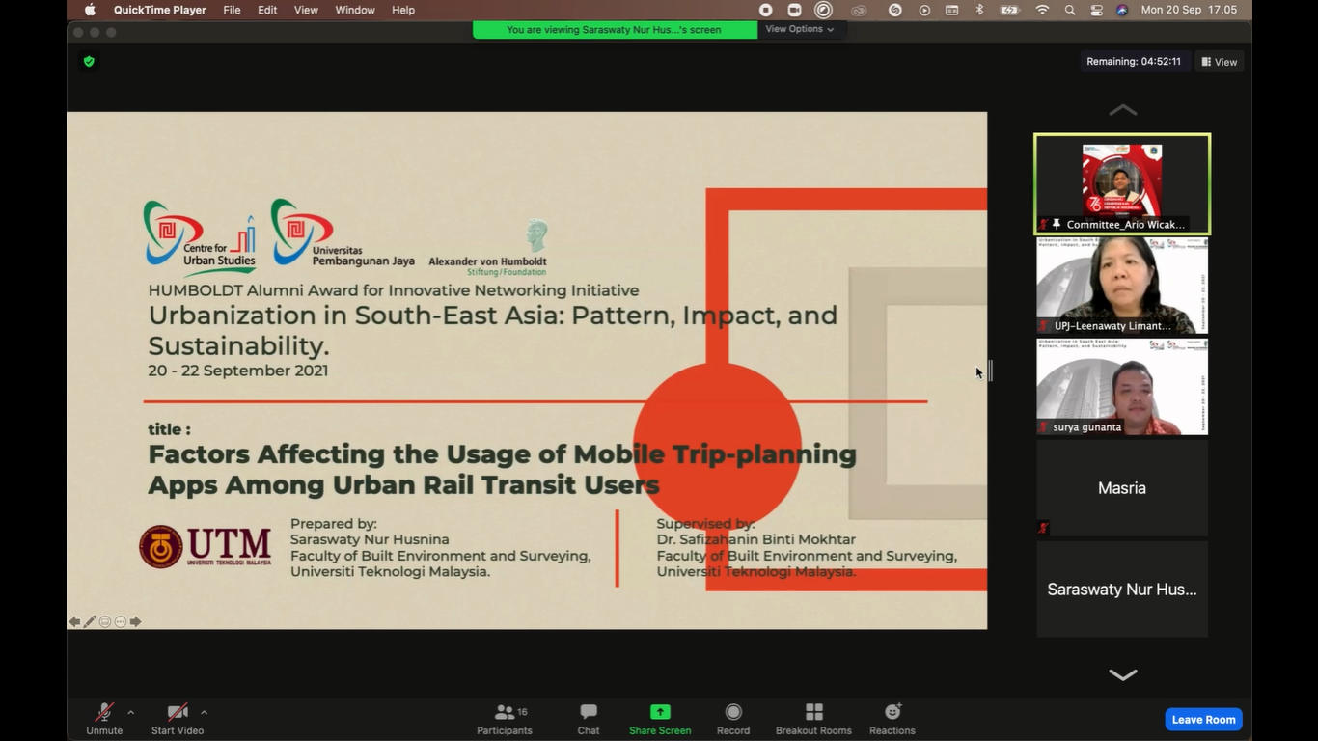Click the Zoom camera menu bar icon
Viewport: 1318px width, 741px height.
[x=794, y=10]
